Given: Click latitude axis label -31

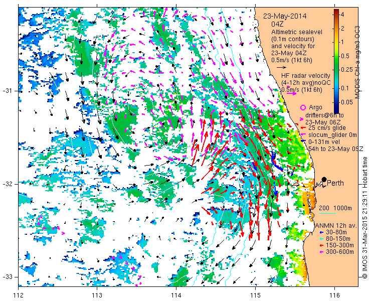Looking at the screenshot, I should pyautogui.click(x=8, y=91).
